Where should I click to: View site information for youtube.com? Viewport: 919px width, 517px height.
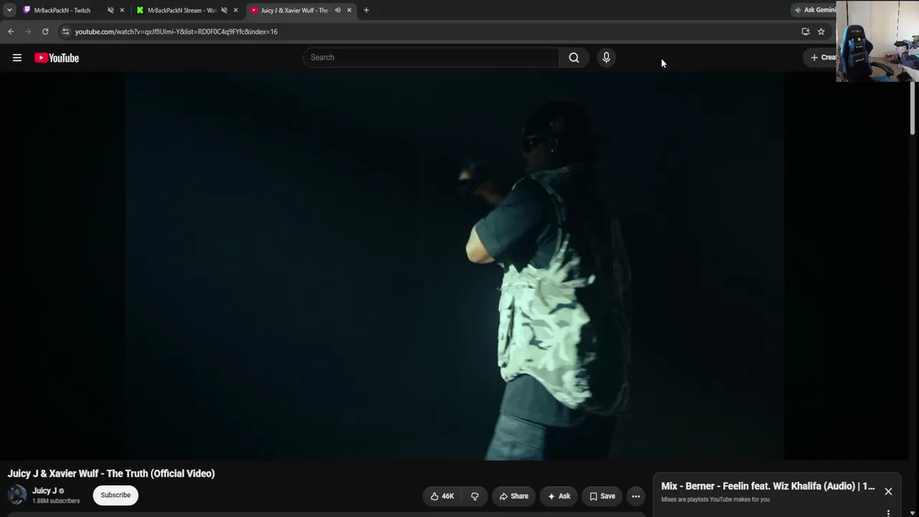coord(65,32)
